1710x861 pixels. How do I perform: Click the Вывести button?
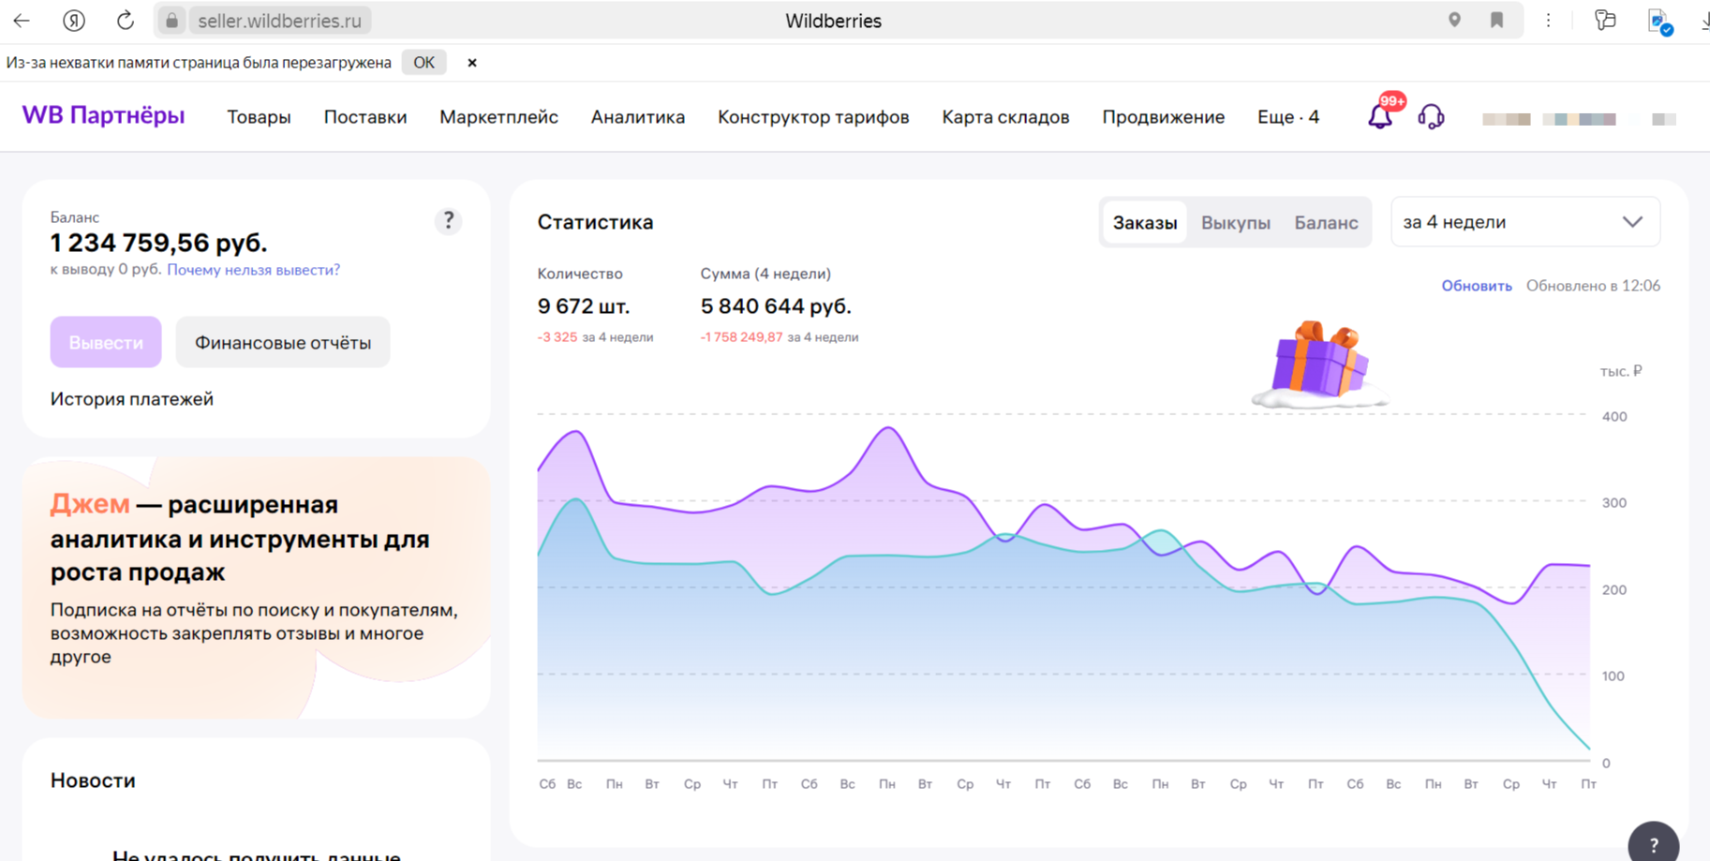tap(105, 341)
